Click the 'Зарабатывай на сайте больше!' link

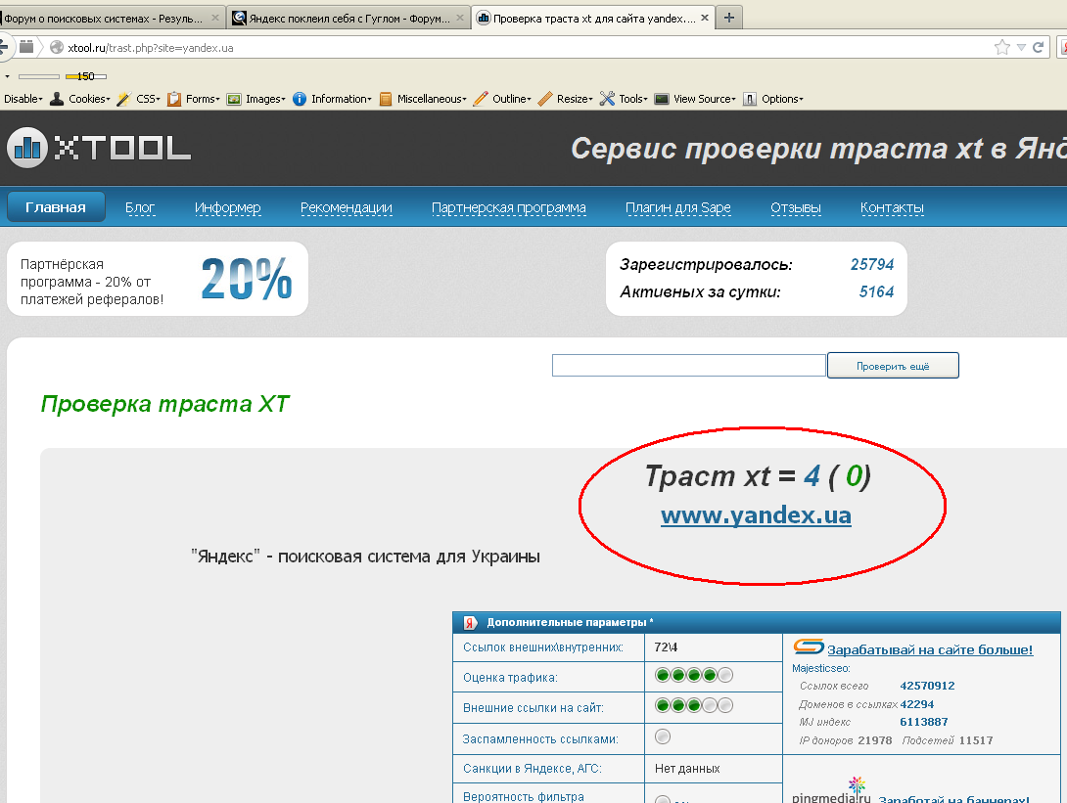pos(930,649)
